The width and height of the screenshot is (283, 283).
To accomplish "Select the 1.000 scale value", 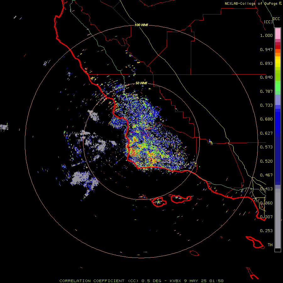I will point(266,35).
